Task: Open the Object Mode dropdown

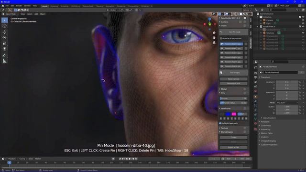Action: tap(10, 14)
